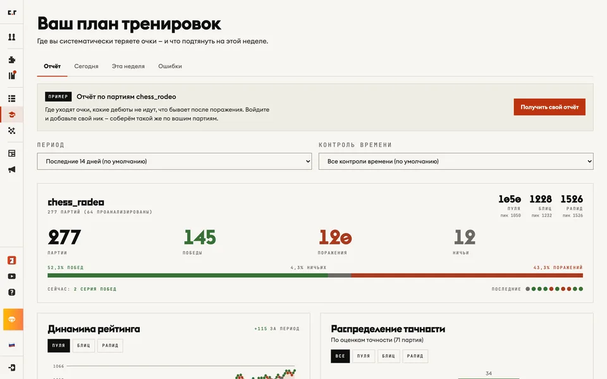Click the gray draws segment of result bar
This screenshot has height=379, width=607.
[340, 275]
